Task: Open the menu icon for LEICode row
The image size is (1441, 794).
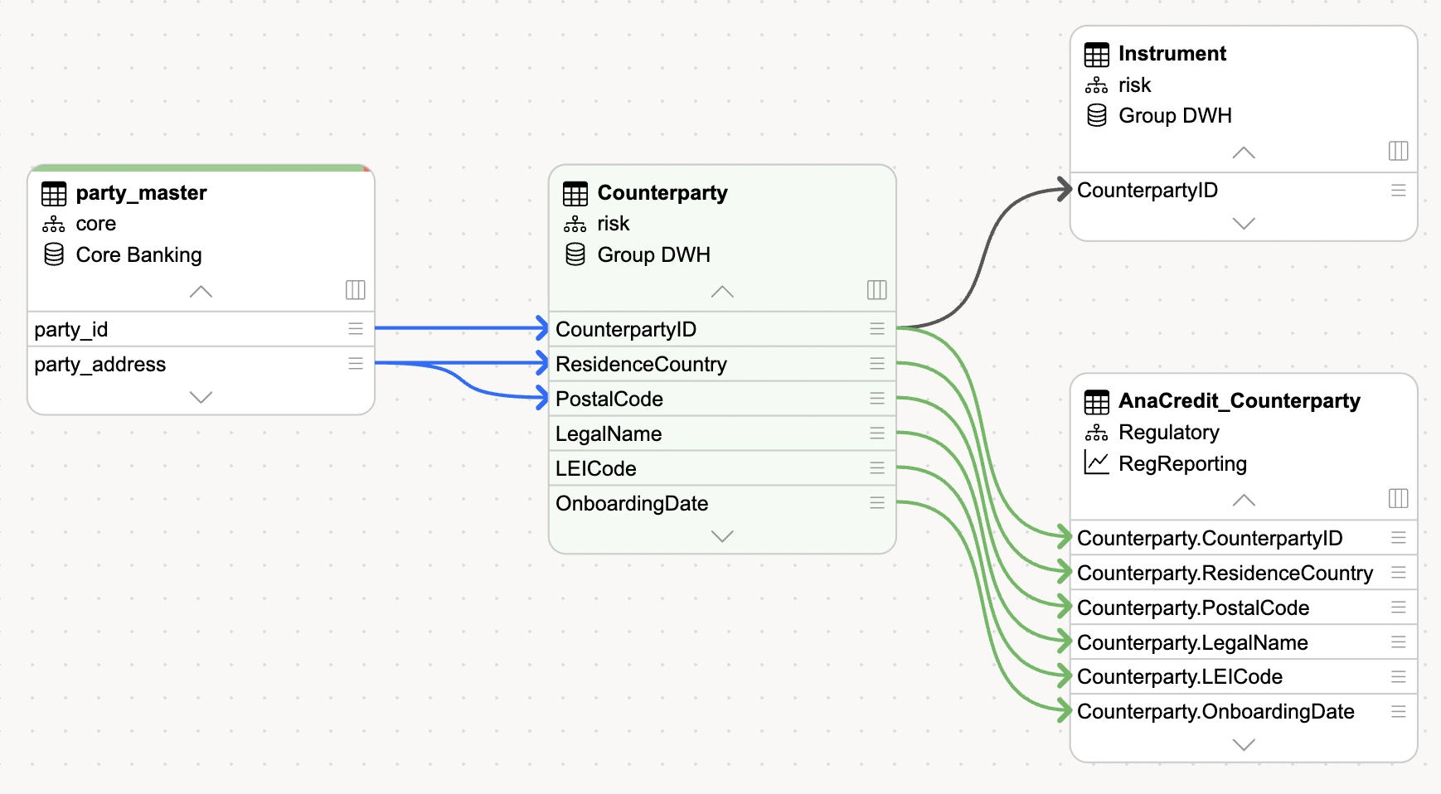Action: 877,468
